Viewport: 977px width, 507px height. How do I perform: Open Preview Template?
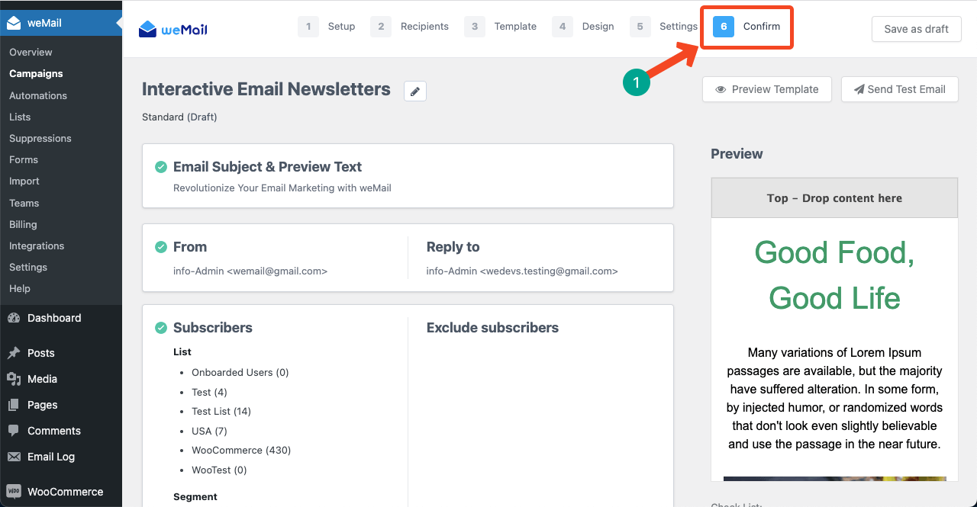[x=767, y=89]
